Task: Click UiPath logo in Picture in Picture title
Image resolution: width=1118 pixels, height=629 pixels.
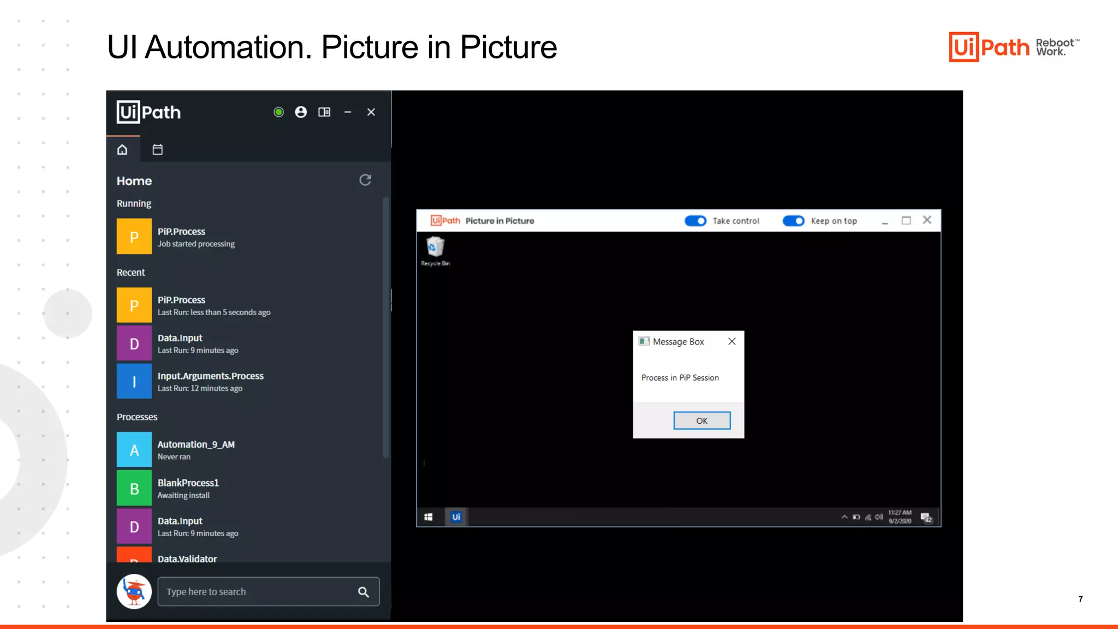Action: pos(445,221)
